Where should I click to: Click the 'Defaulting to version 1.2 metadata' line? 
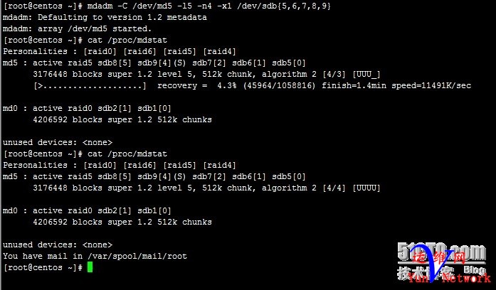point(122,17)
